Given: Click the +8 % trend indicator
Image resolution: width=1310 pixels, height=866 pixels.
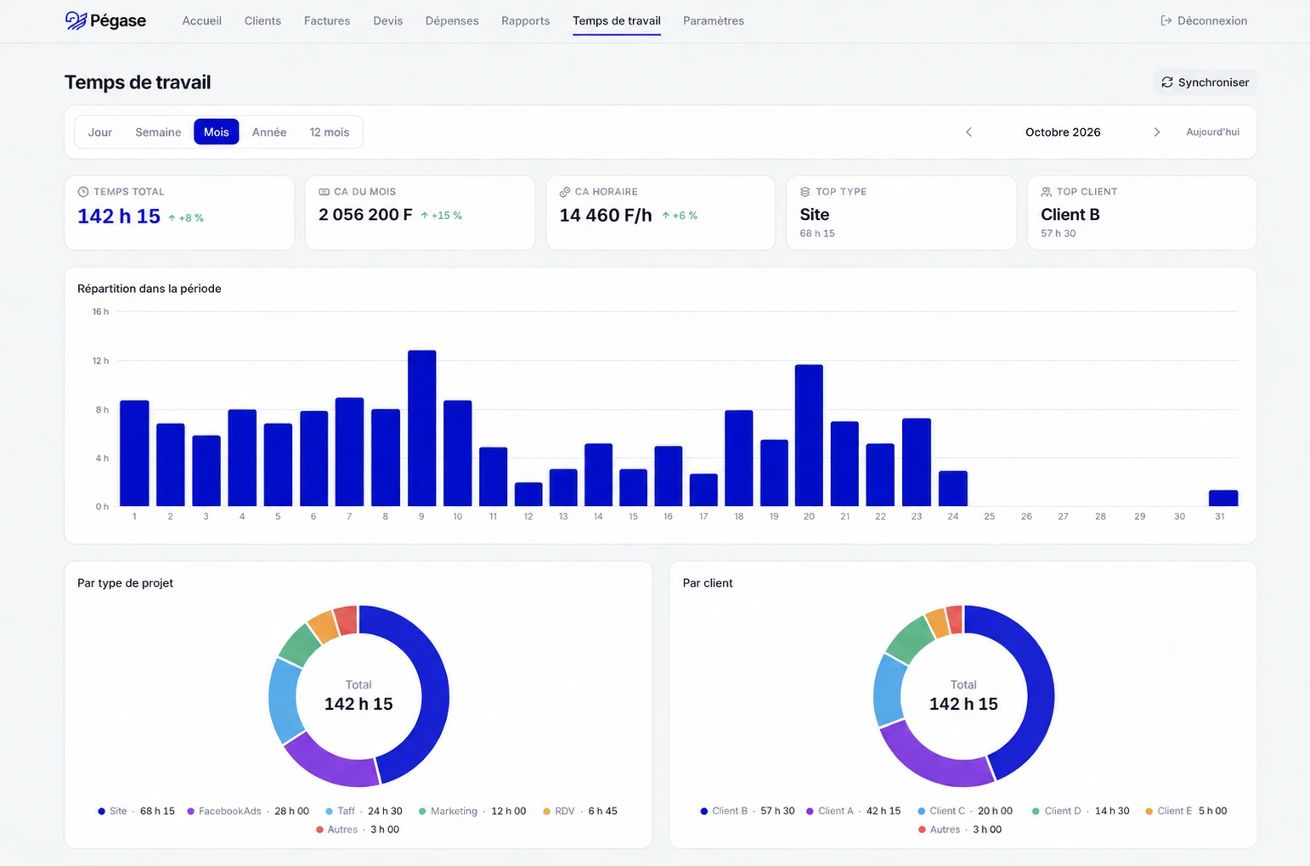Looking at the screenshot, I should click(x=185, y=218).
